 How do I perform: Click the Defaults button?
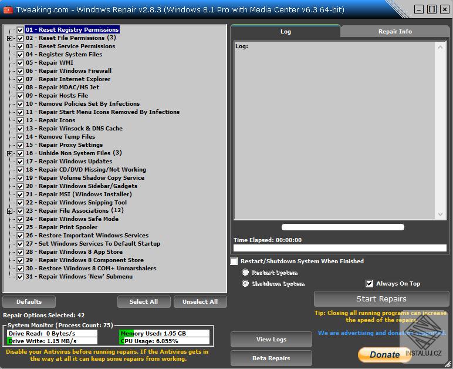(29, 301)
